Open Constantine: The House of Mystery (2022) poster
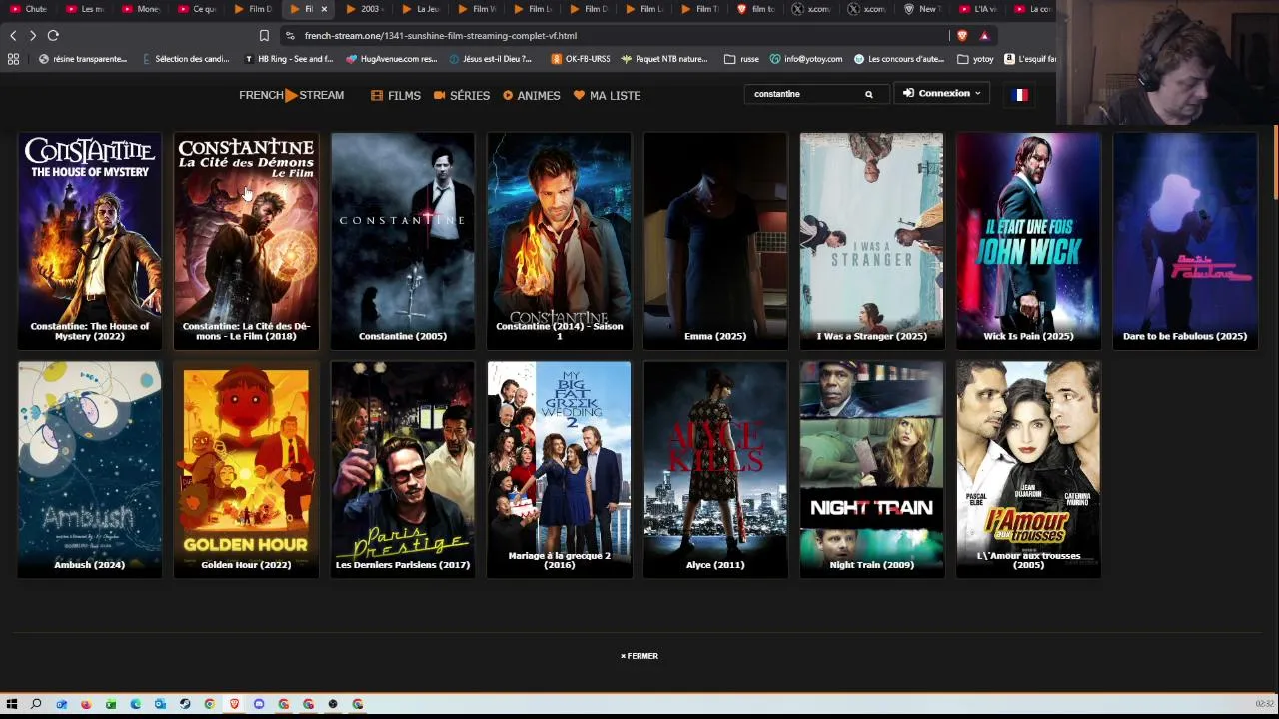 pos(90,241)
